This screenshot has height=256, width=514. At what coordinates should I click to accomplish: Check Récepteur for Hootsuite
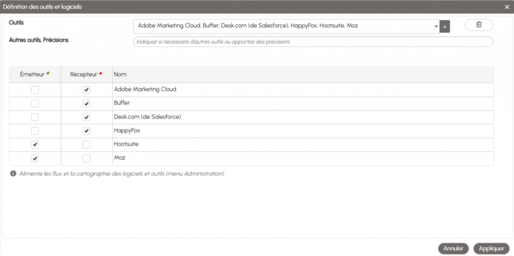pos(86,144)
